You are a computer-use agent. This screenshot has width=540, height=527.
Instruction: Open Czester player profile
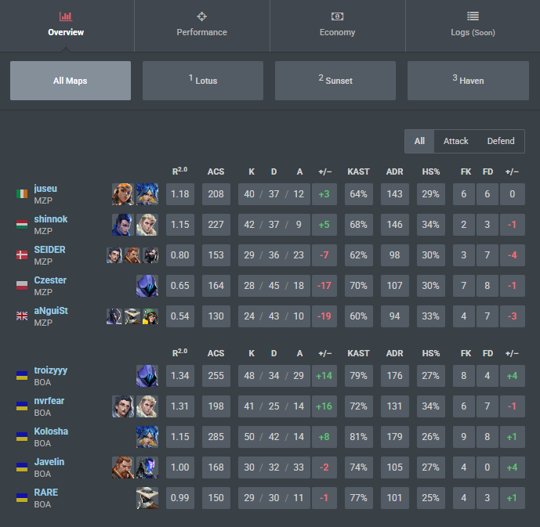50,280
